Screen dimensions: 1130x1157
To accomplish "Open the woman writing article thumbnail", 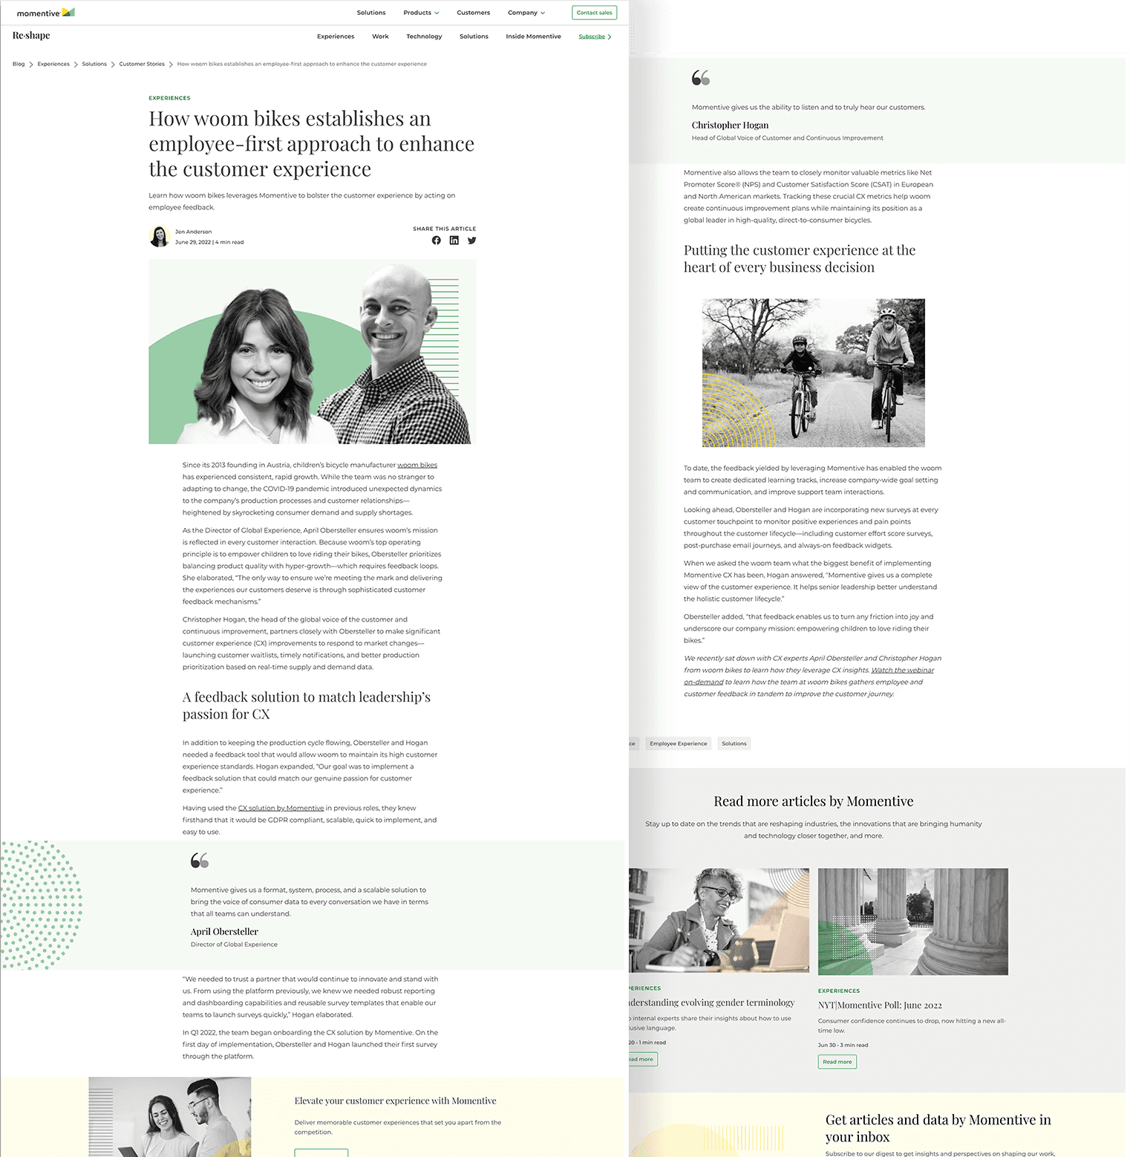I will click(719, 921).
